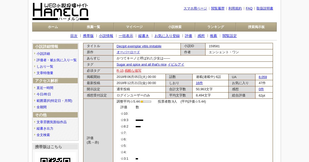
Task: Click average character count 8,494文字
Action: pos(203,96)
